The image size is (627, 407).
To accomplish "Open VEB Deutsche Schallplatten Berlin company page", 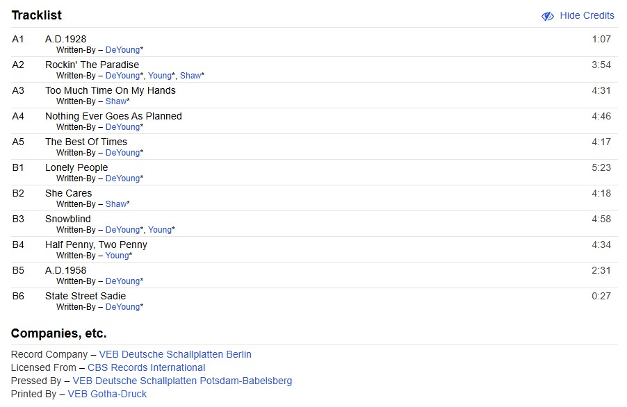I will (175, 354).
